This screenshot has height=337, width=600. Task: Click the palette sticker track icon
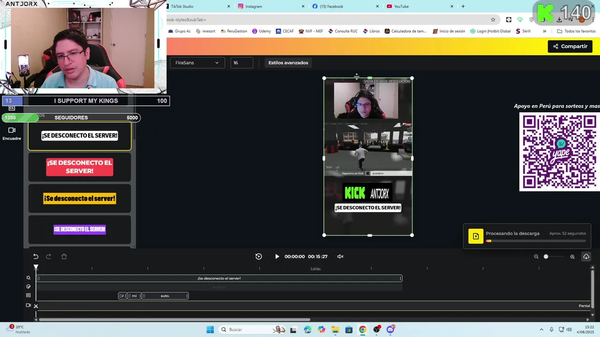pyautogui.click(x=29, y=286)
